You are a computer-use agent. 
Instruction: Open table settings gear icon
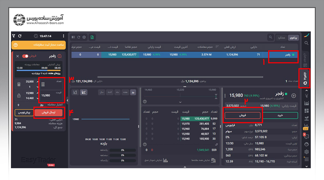tap(84, 37)
